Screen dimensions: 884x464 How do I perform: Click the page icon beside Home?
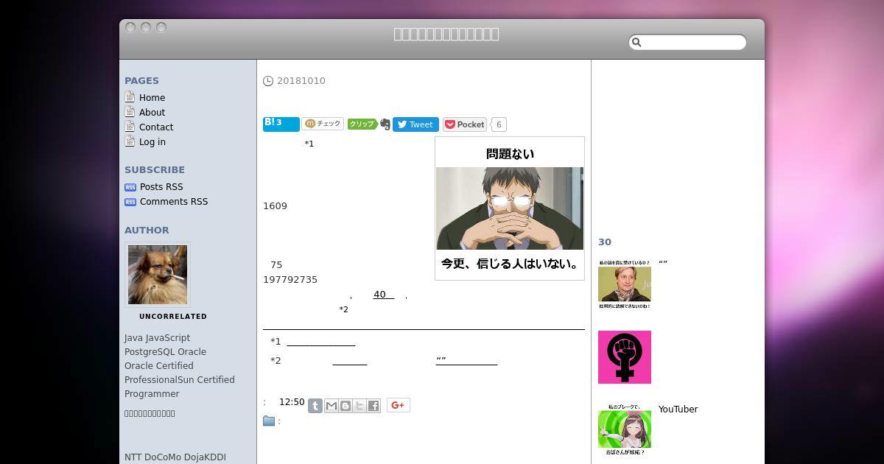[x=130, y=97]
